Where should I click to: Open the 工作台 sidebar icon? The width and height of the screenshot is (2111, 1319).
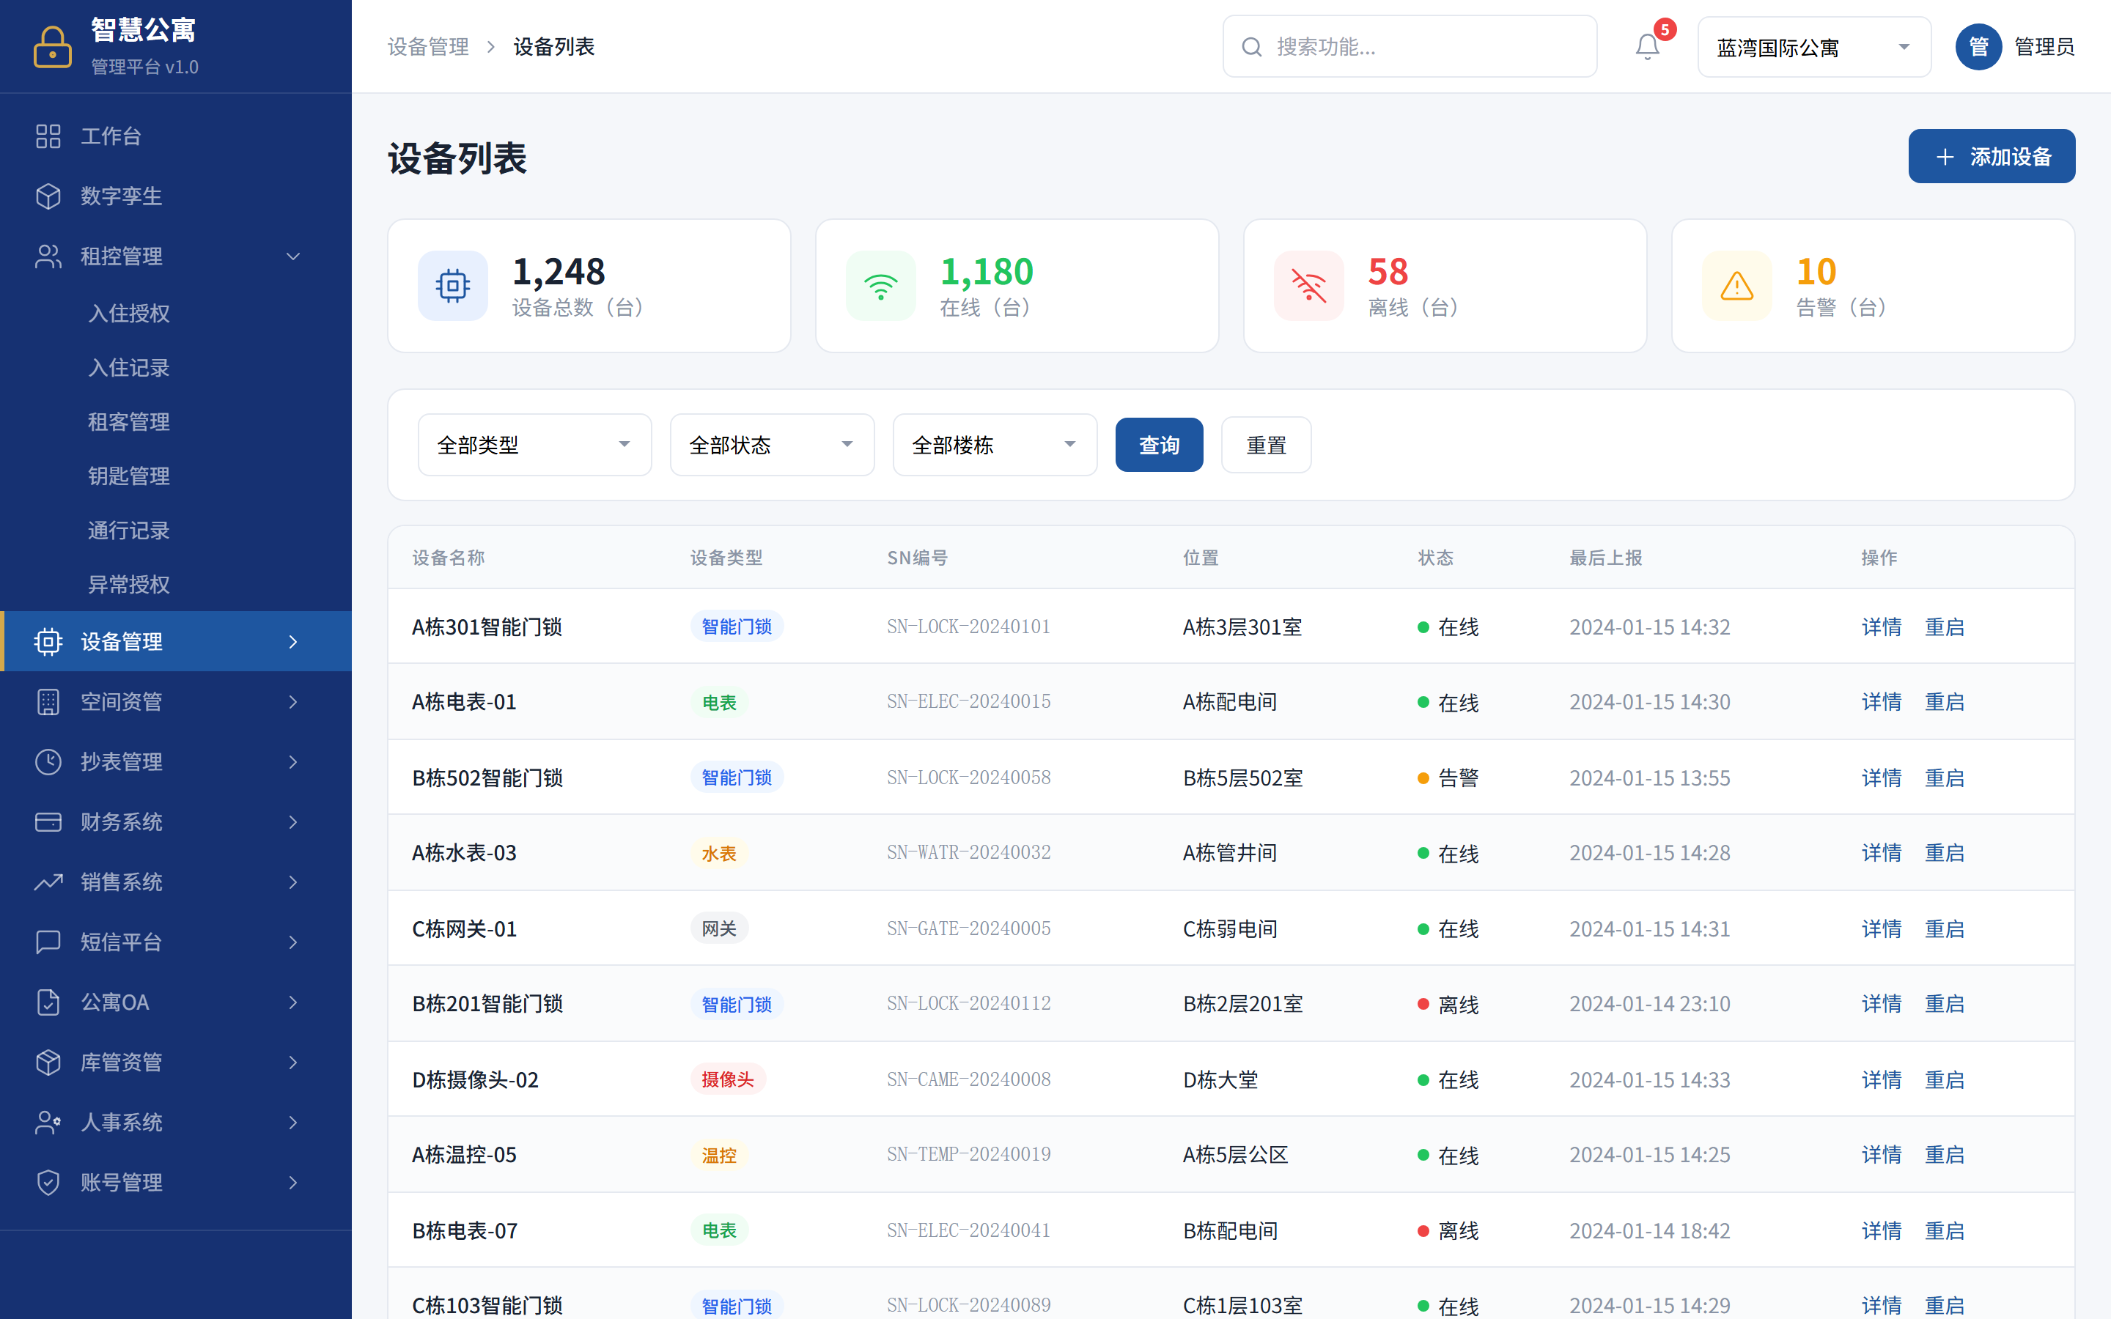(x=48, y=136)
